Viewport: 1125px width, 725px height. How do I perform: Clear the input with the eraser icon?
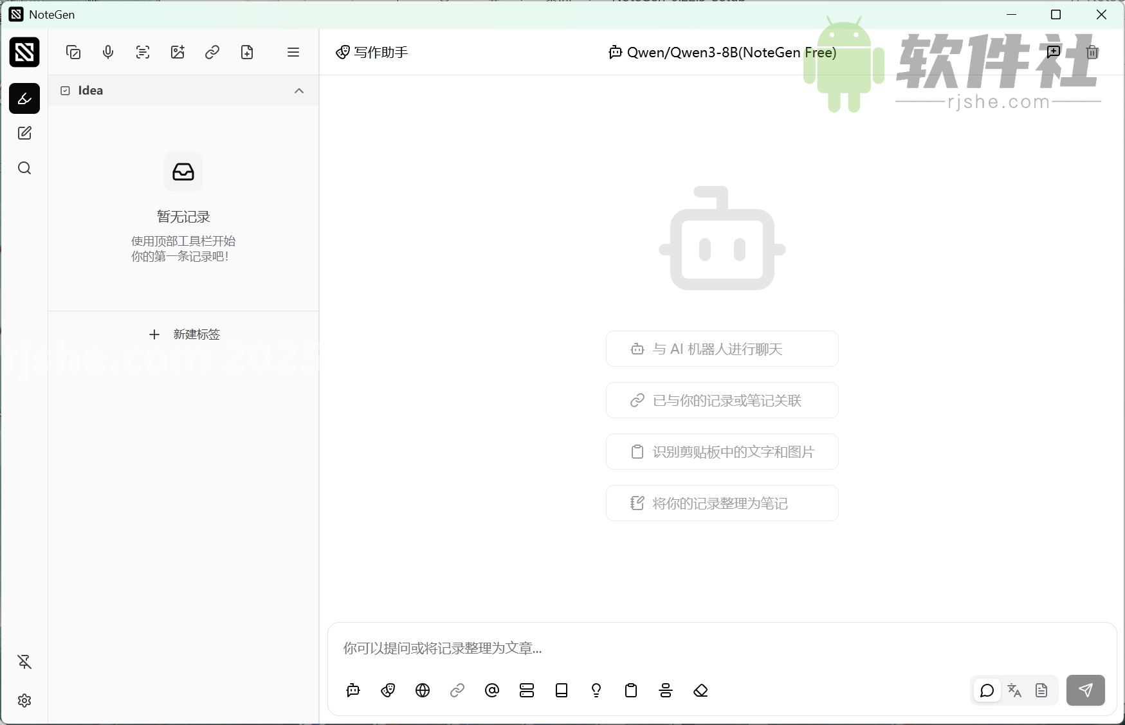click(x=701, y=690)
